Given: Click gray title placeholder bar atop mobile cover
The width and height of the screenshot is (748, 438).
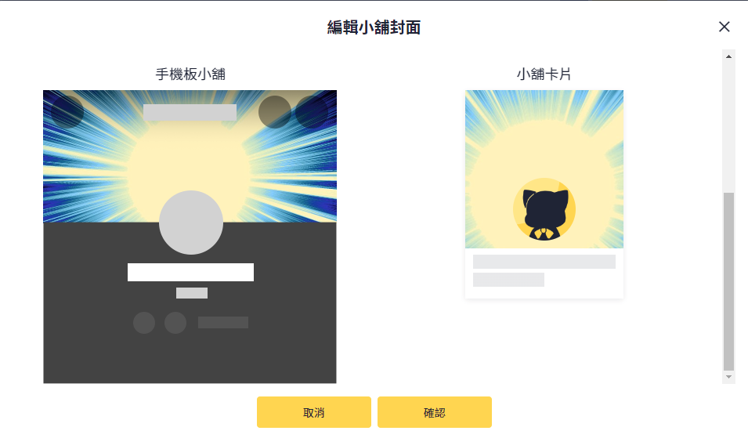Looking at the screenshot, I should pyautogui.click(x=190, y=112).
